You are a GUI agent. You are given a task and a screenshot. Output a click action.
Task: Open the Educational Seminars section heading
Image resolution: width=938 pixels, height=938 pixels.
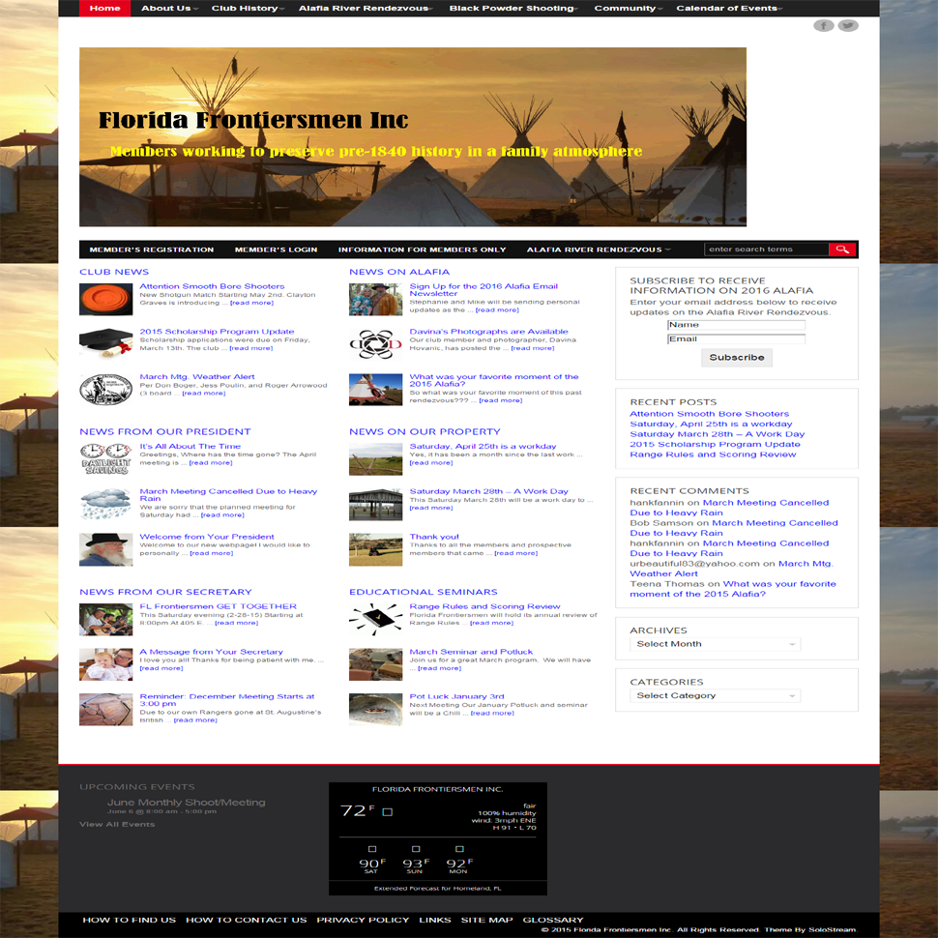(423, 592)
